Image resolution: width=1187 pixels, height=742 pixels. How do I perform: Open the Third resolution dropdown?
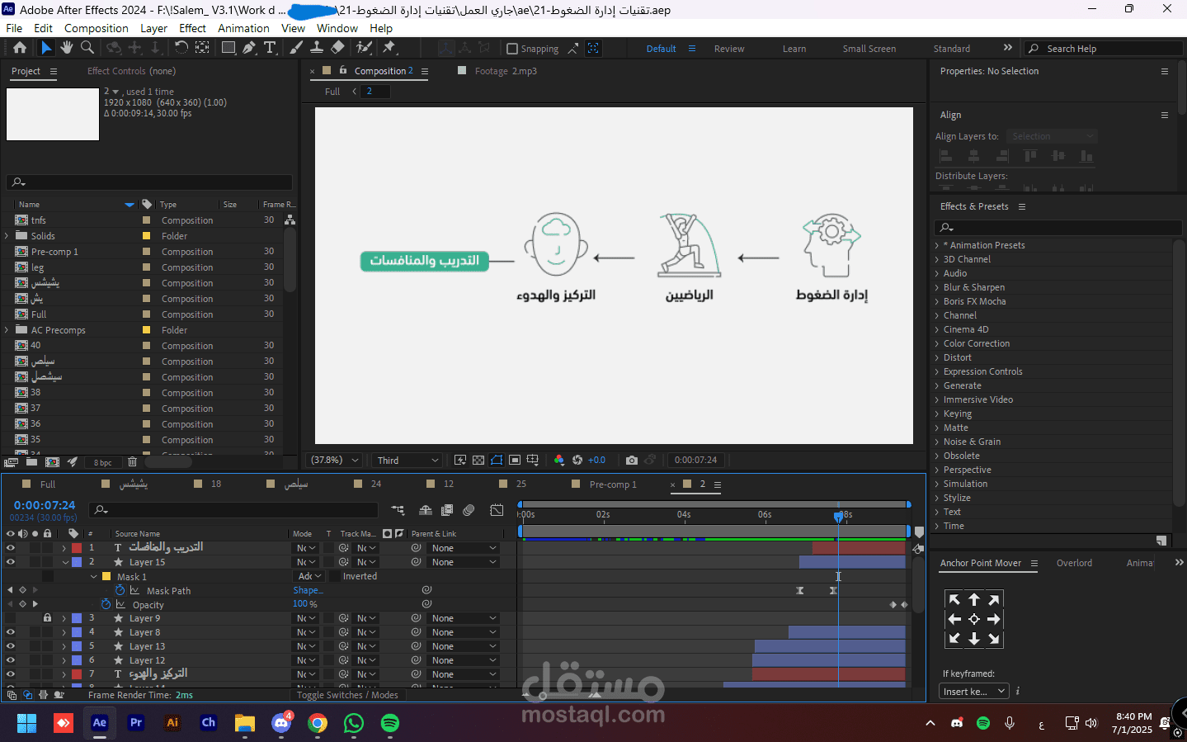pyautogui.click(x=407, y=461)
